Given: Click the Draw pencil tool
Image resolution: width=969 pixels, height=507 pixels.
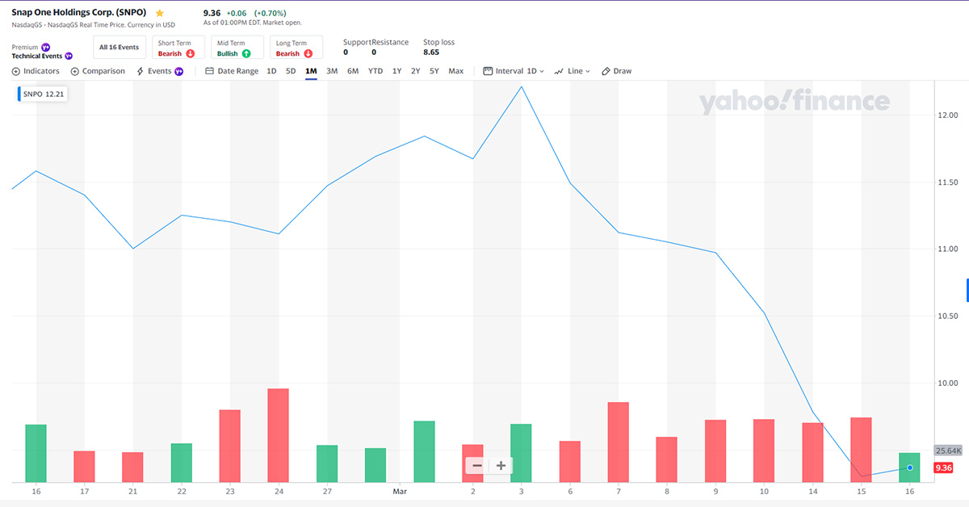Looking at the screenshot, I should pos(617,71).
